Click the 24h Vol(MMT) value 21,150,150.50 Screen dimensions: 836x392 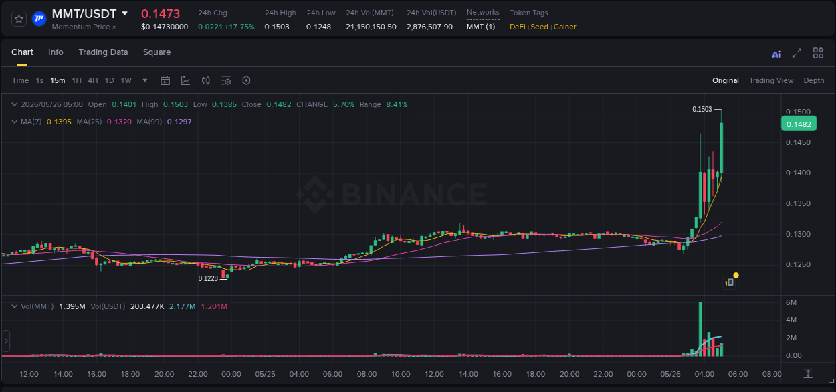371,27
